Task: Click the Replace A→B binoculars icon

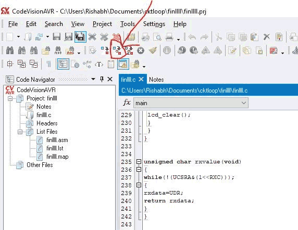Action: coord(58,50)
